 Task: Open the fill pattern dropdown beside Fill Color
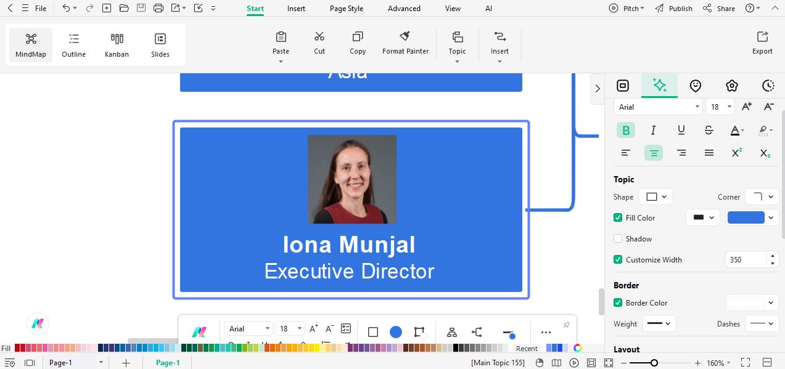703,217
